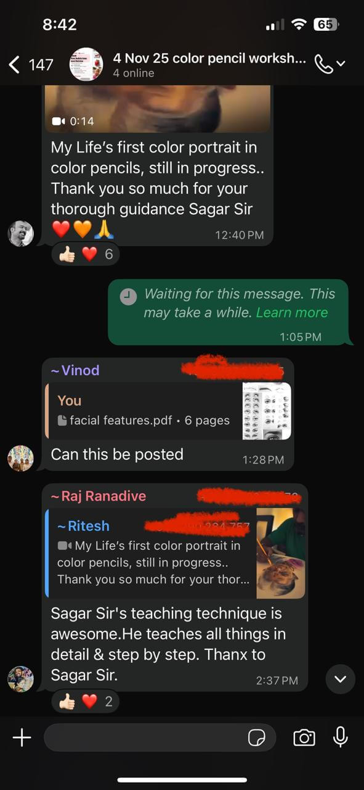Image resolution: width=364 pixels, height=790 pixels.
Task: Open the group profile picture
Action: [x=86, y=64]
